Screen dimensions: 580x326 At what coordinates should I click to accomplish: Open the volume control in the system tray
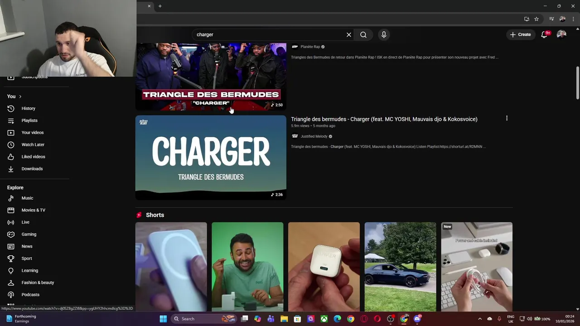[529, 319]
